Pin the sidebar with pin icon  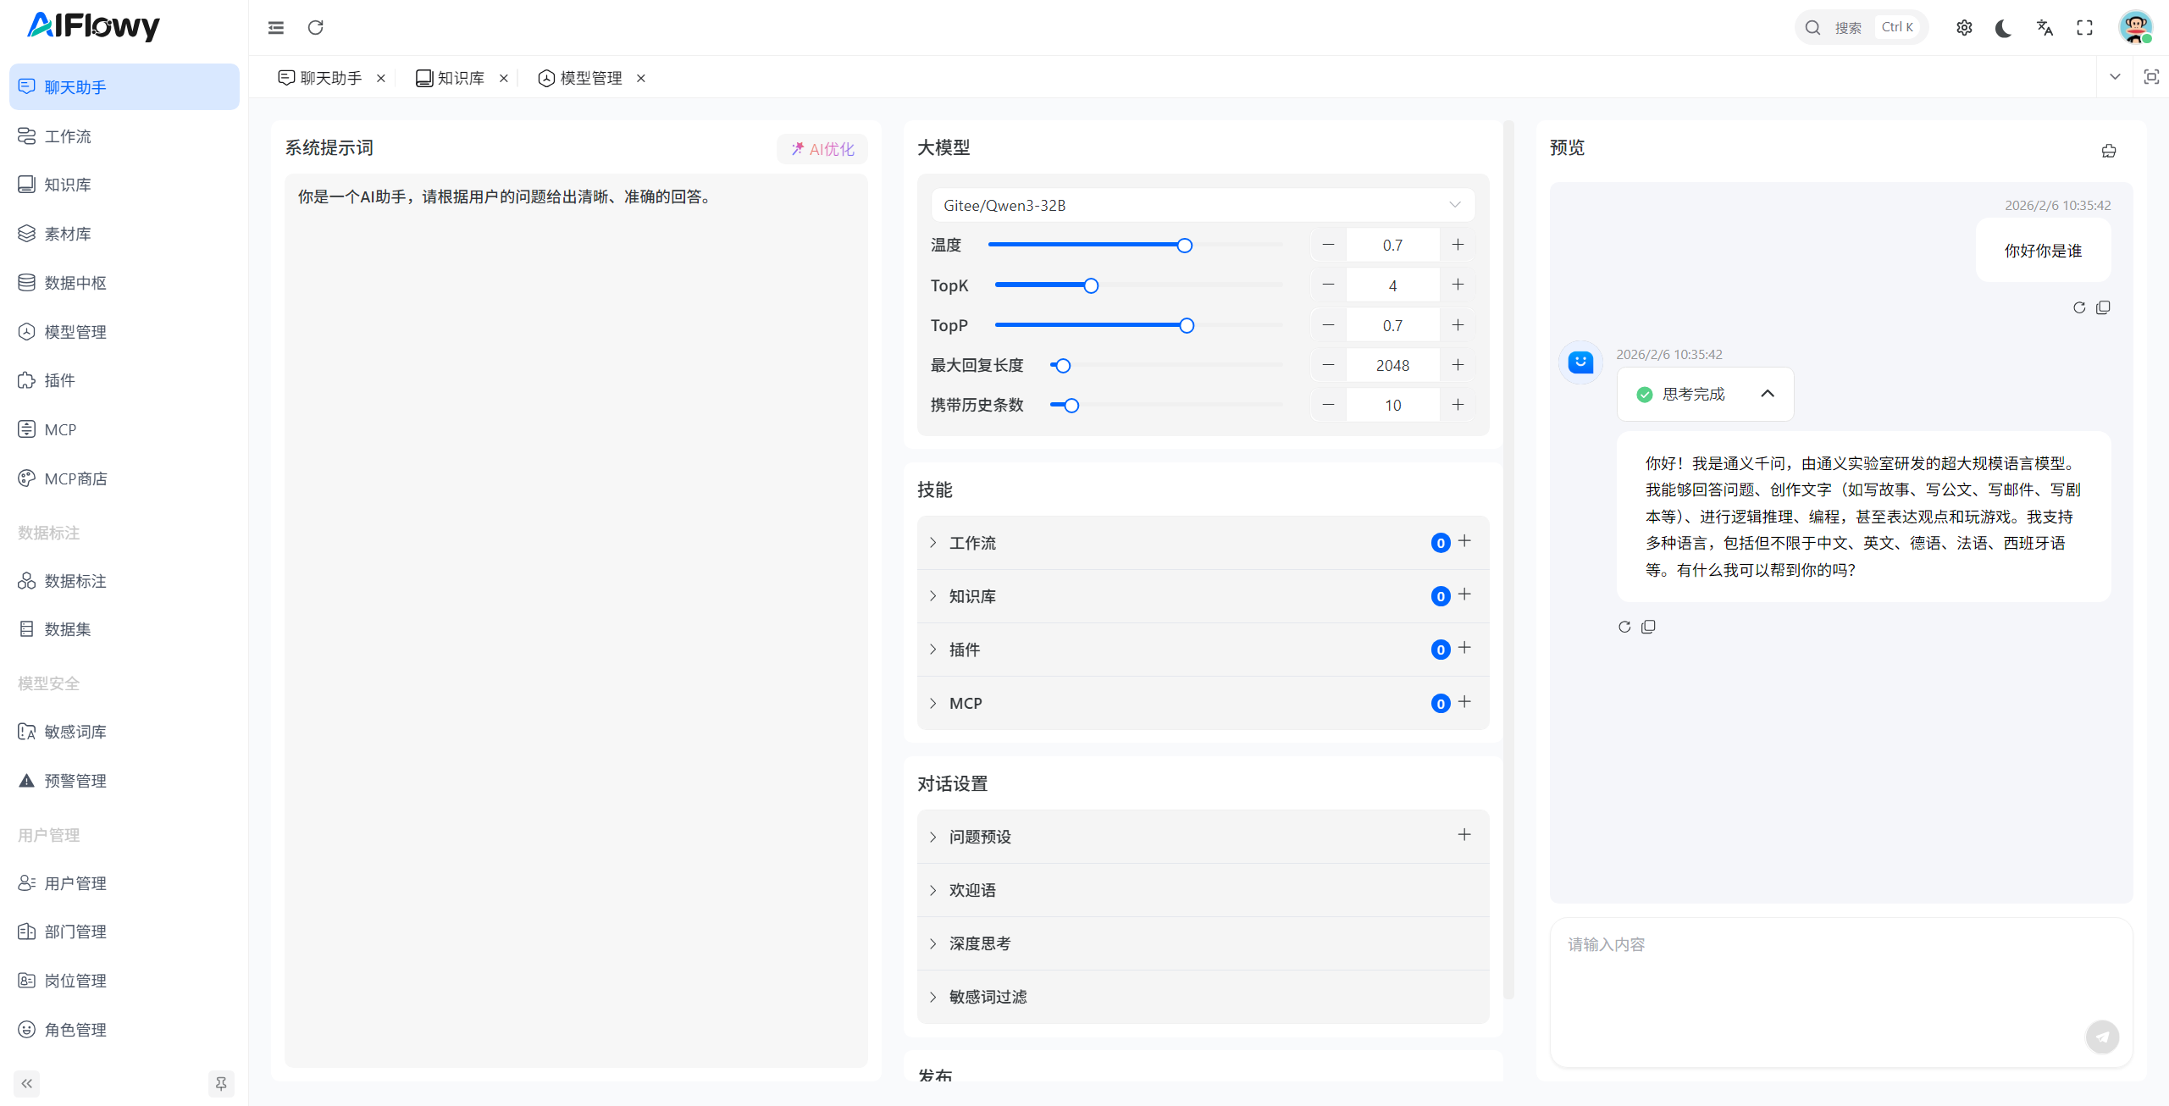pyautogui.click(x=221, y=1083)
